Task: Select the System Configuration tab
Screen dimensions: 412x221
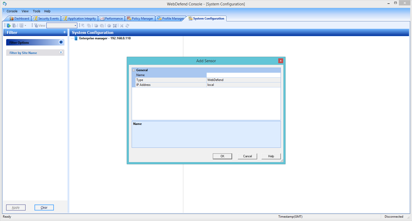Action: (206, 19)
